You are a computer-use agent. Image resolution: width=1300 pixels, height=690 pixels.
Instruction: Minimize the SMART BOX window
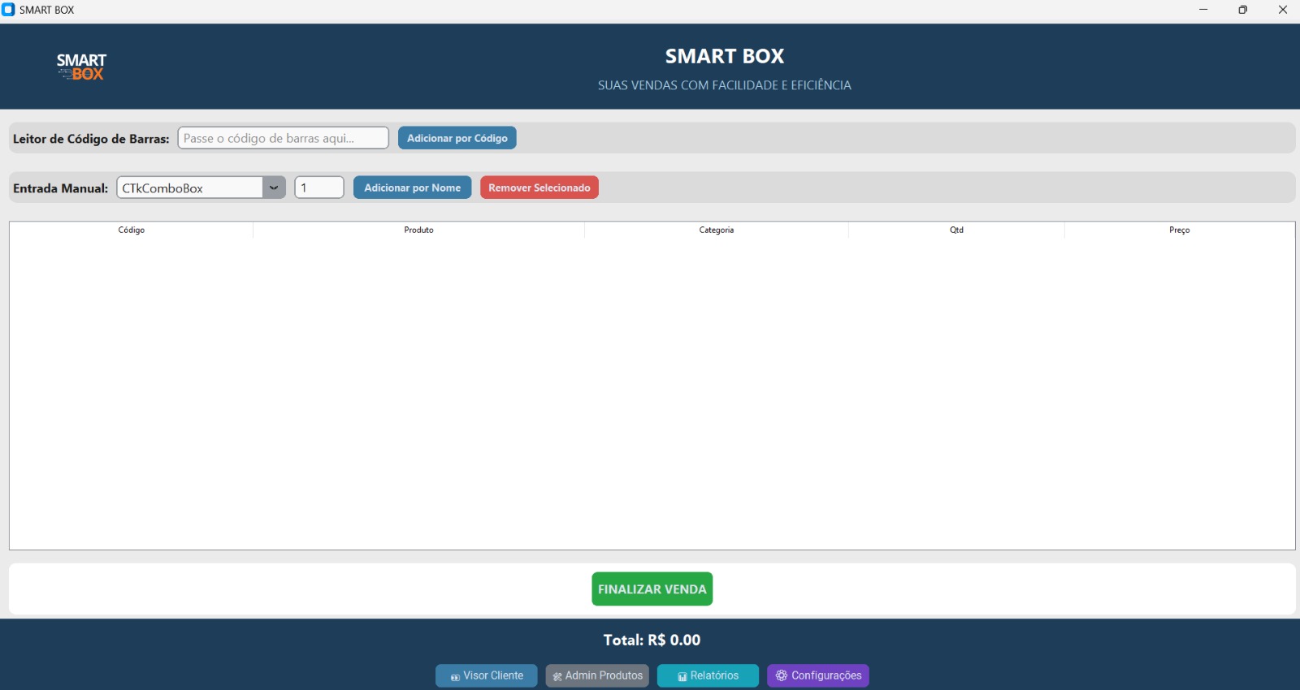click(x=1202, y=10)
